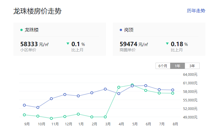Select blue 岗顶 data point for 10月

pyautogui.click(x=38, y=107)
